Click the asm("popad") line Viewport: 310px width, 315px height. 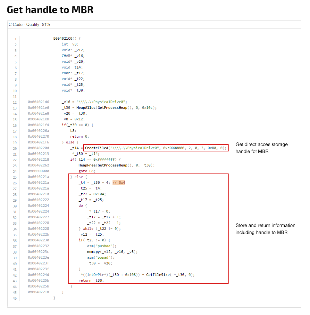[101, 258]
